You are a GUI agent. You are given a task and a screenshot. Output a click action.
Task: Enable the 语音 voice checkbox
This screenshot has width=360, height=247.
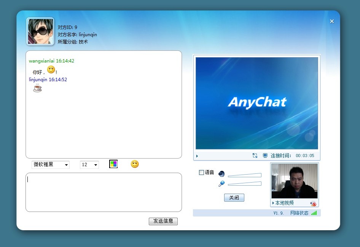pyautogui.click(x=201, y=172)
